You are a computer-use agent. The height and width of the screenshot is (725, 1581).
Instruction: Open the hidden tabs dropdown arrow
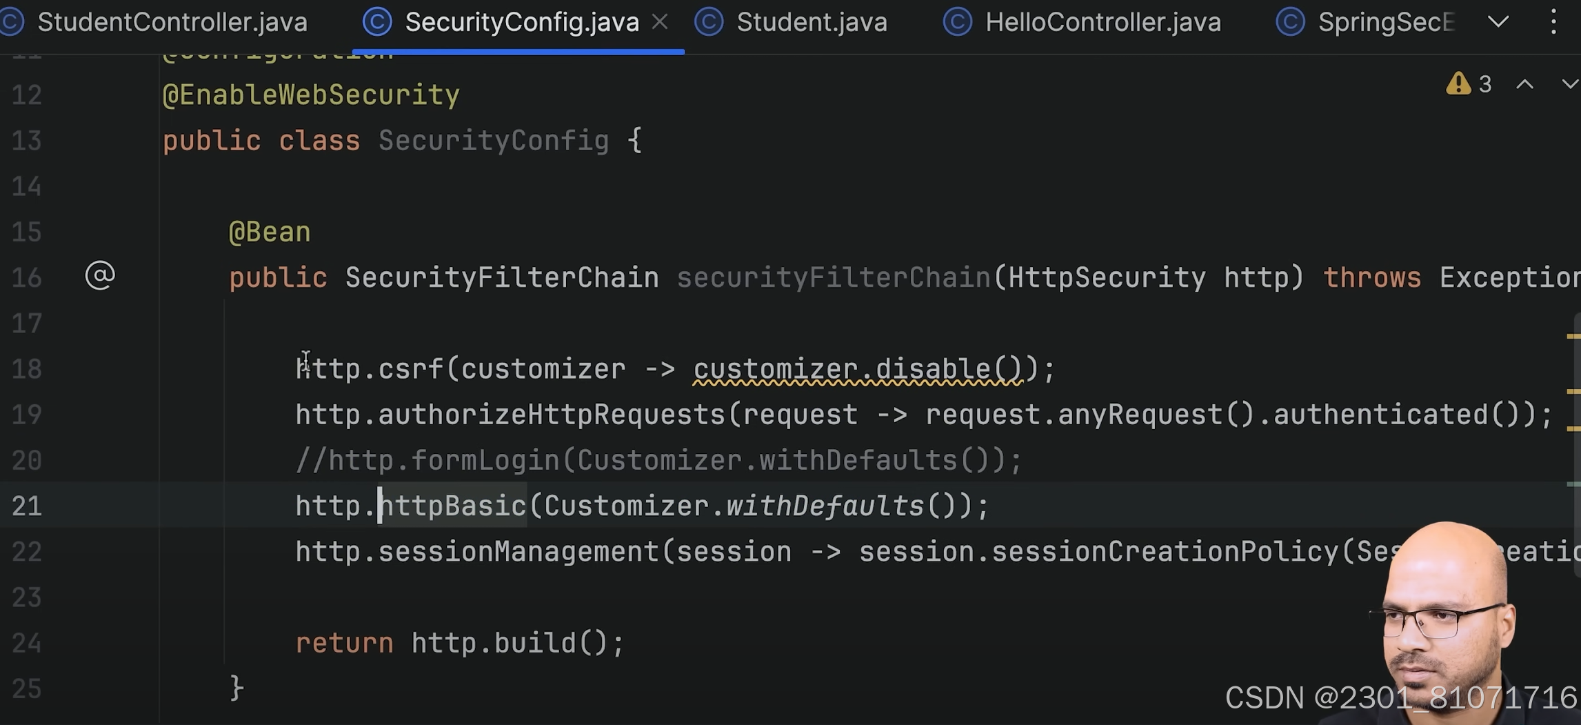click(1498, 21)
